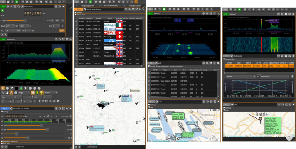Click the workspace star presets icon
Screen dimensions: 296x149
pyautogui.click(x=12, y=2)
